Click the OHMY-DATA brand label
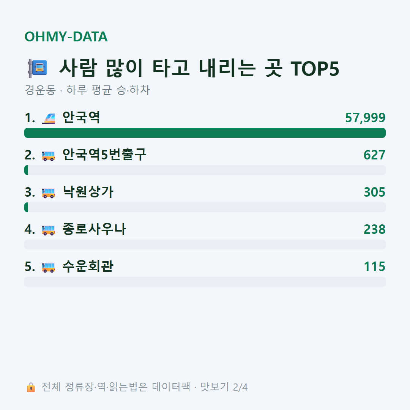 (66, 36)
